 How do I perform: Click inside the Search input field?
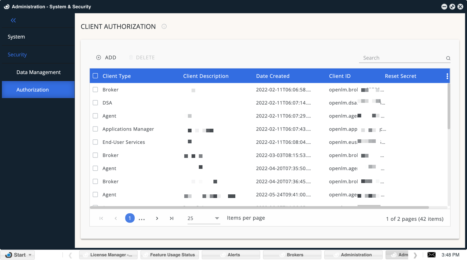[398, 58]
